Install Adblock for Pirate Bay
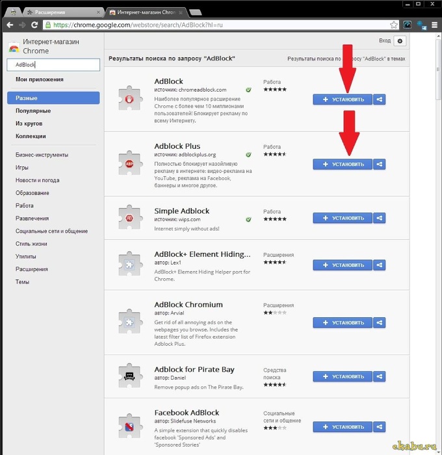The image size is (442, 455). tap(343, 376)
